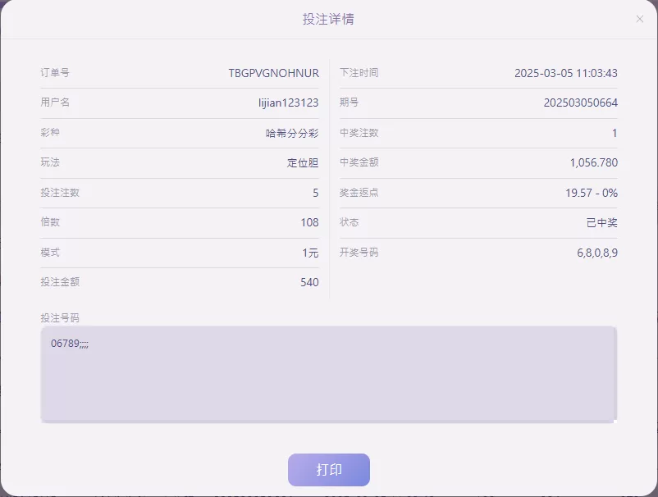Click the period number 202503050664
The height and width of the screenshot is (497, 658).
click(581, 103)
